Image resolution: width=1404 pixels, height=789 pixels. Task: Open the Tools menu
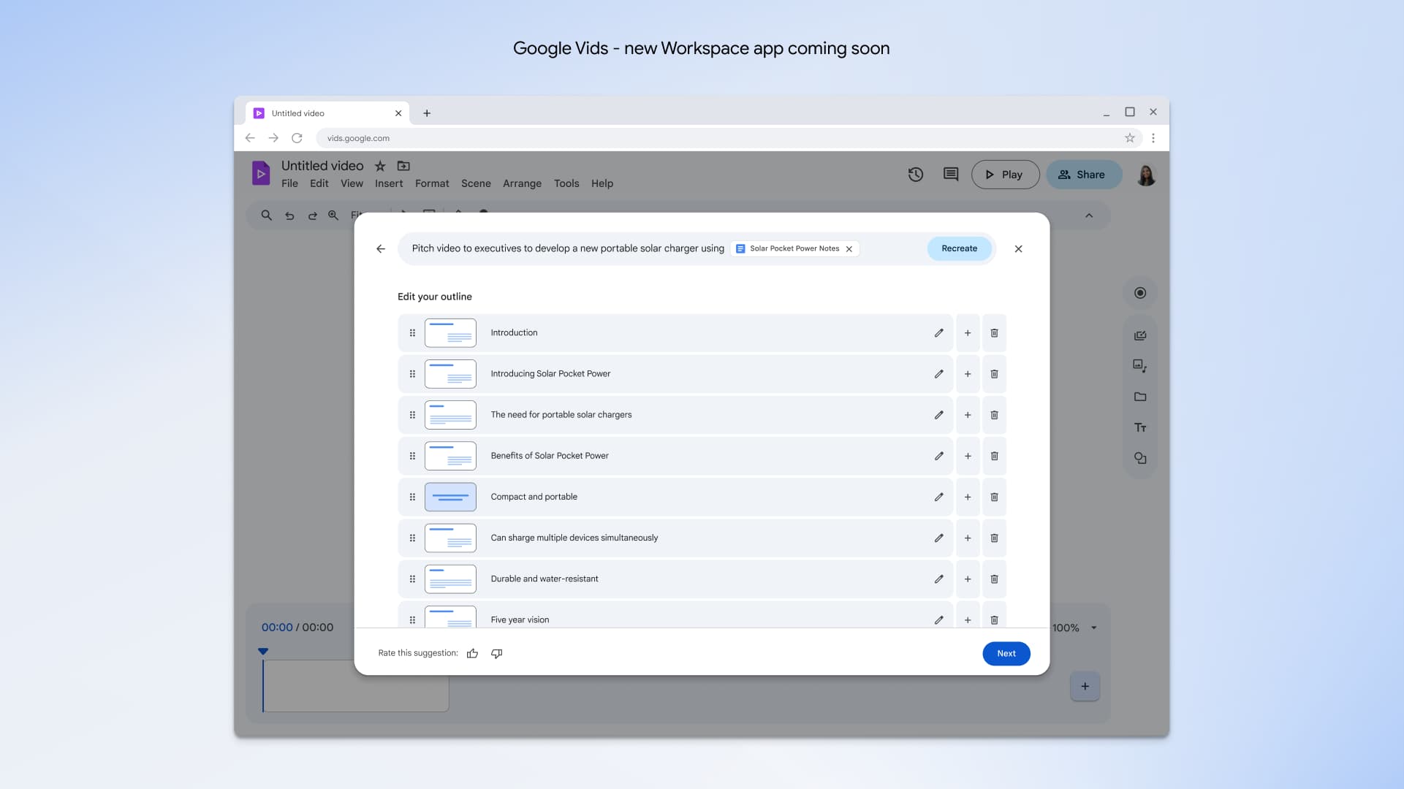[x=566, y=183]
